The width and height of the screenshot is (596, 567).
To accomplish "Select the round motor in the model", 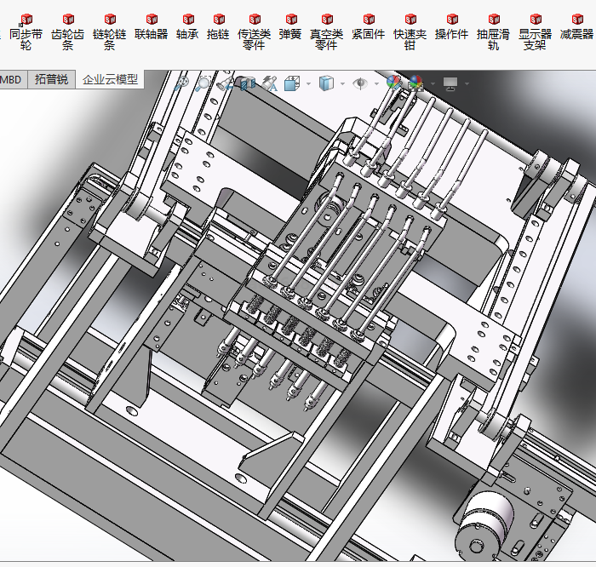I will tap(489, 518).
